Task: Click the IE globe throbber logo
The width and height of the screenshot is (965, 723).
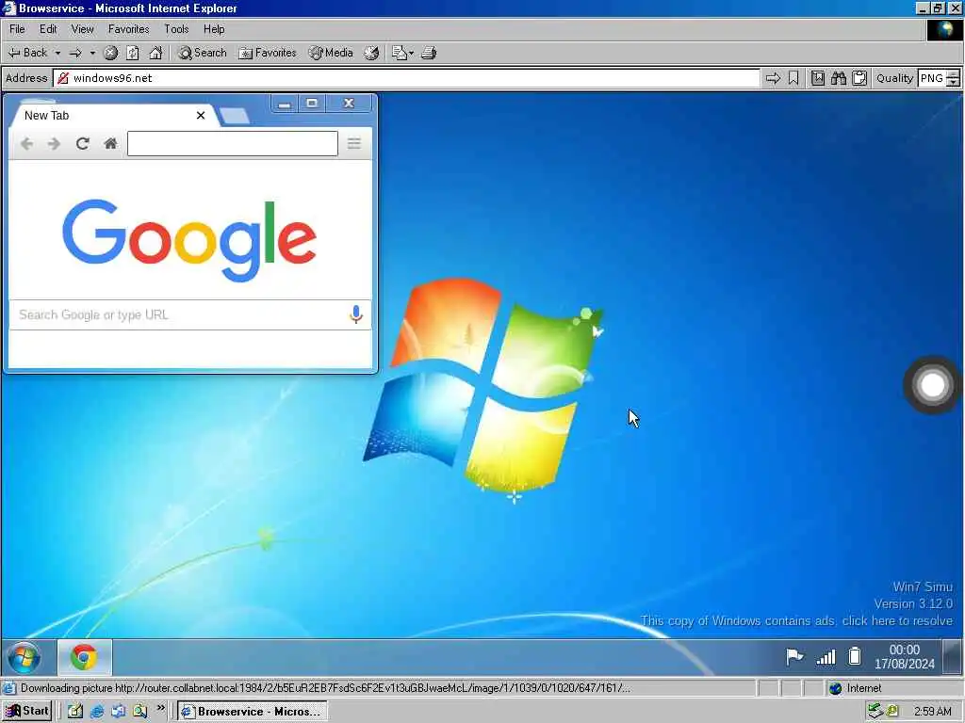Action: [944, 29]
